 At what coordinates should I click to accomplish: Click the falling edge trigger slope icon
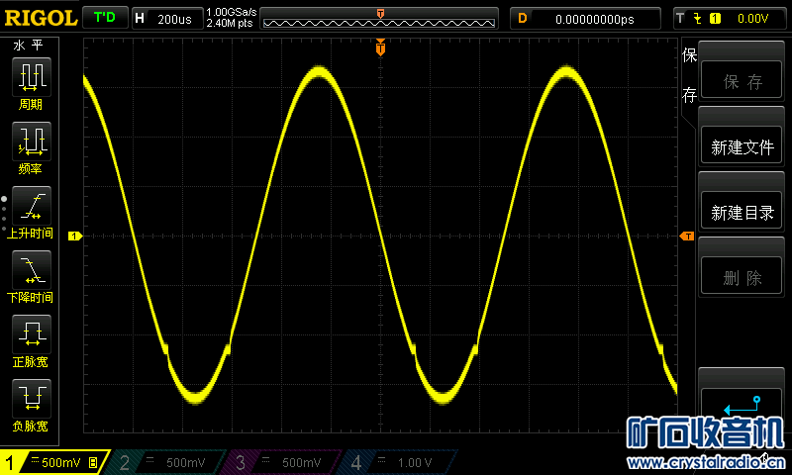pos(698,19)
